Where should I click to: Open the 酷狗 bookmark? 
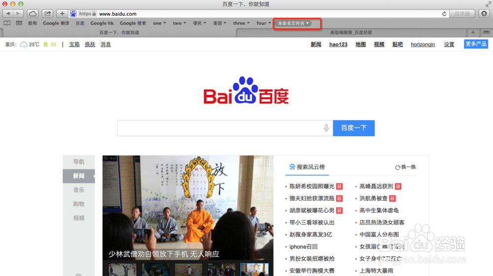coord(33,23)
